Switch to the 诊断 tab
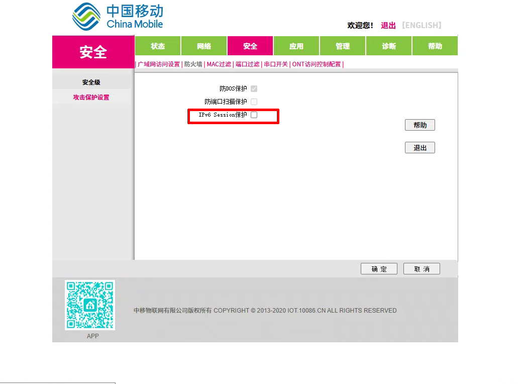Viewport: 522px width, 384px height. coord(389,46)
